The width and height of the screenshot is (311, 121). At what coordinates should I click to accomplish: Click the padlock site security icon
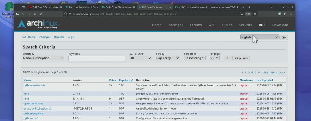[70, 14]
